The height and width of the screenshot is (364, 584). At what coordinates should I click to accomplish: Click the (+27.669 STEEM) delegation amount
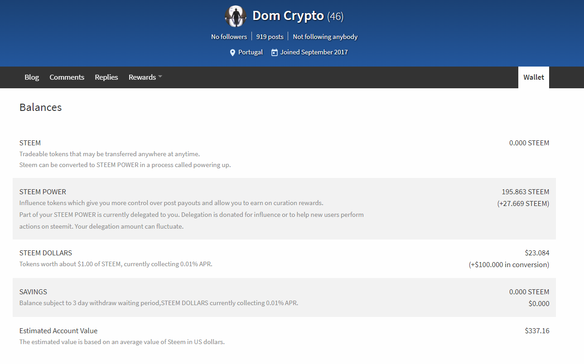pos(523,204)
